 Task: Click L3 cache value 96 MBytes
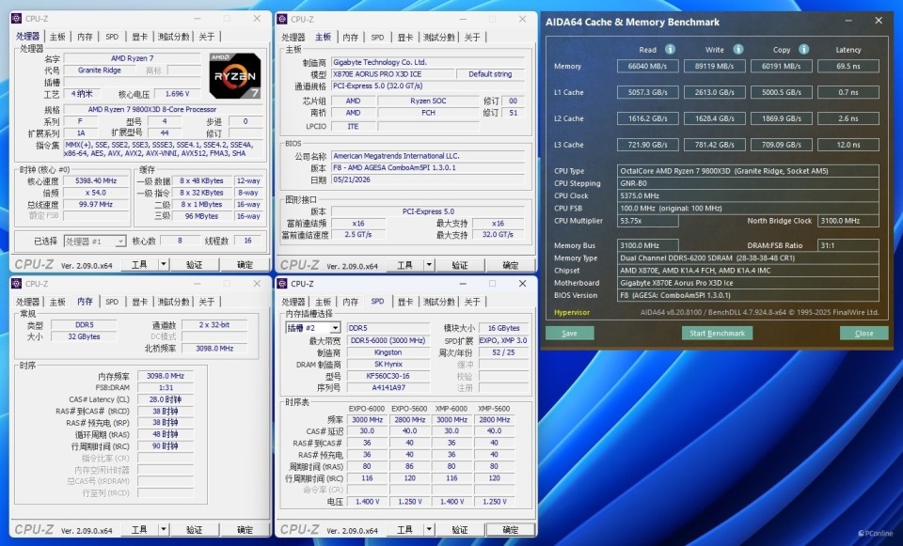201,216
